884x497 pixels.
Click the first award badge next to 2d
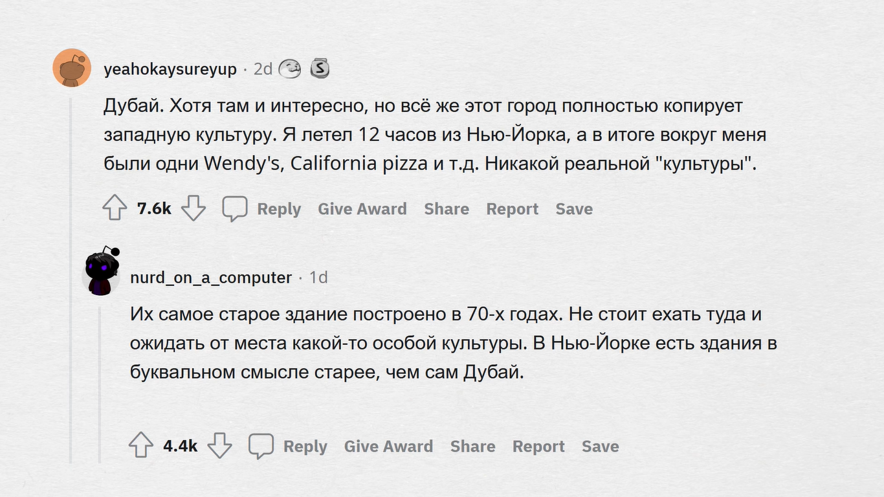point(290,69)
